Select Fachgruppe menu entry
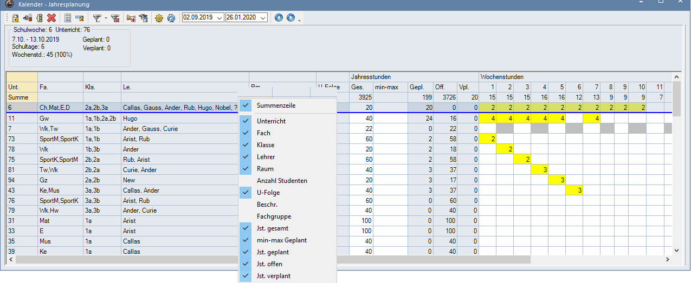The height and width of the screenshot is (283, 691). click(287, 216)
